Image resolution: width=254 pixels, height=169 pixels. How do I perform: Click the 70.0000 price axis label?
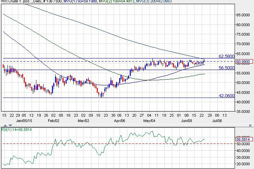pyautogui.click(x=243, y=44)
